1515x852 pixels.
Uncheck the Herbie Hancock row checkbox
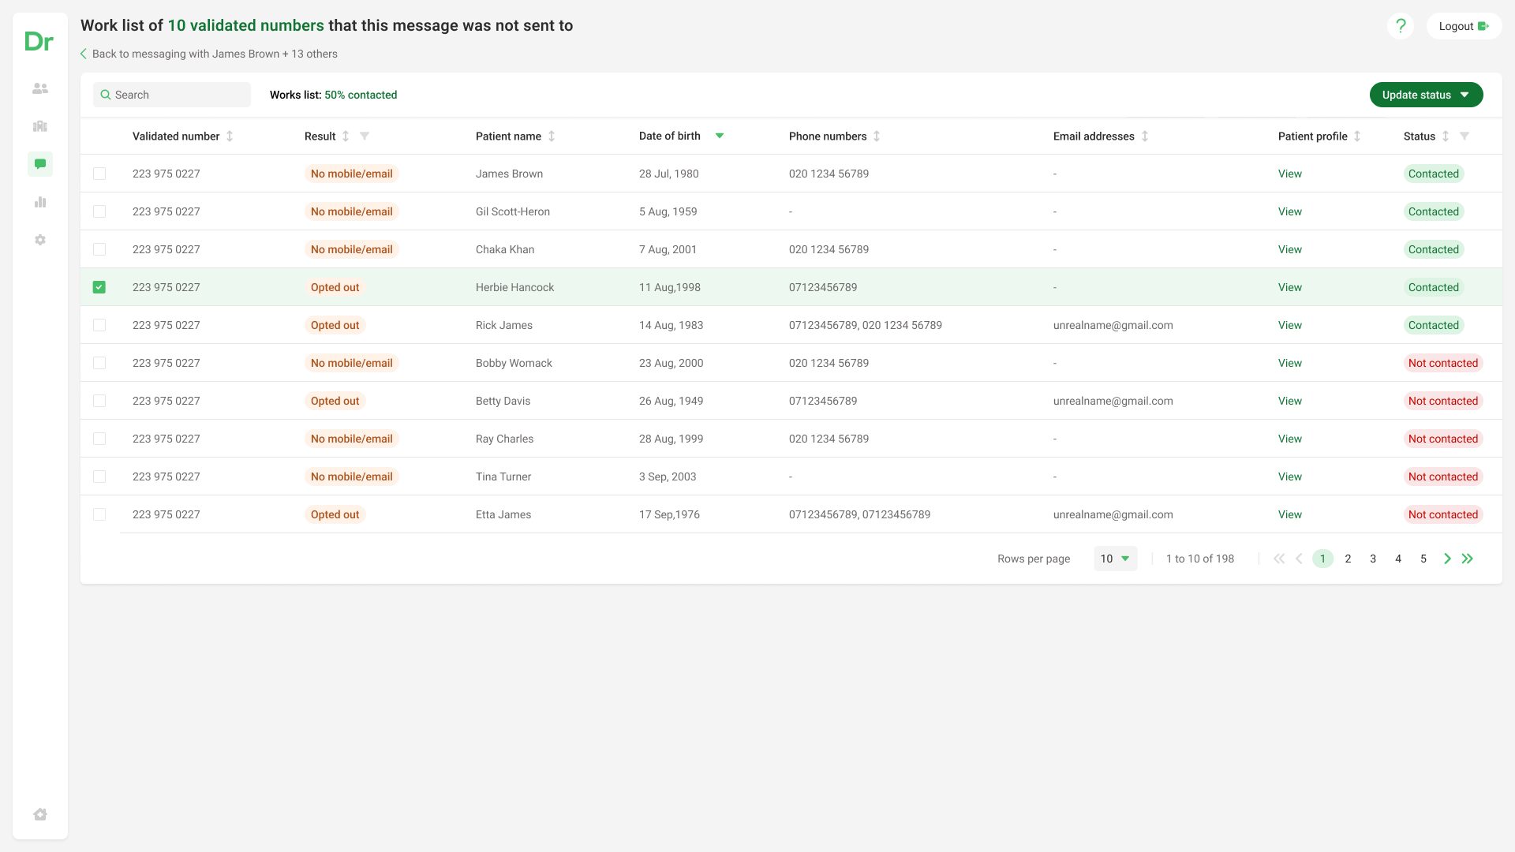[99, 287]
